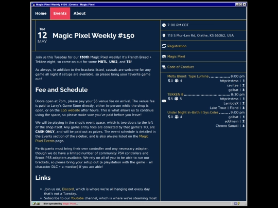This screenshot has width=278, height=208.
Task: Open the TEKKEN 8 bracket link
Action: [x=176, y=94]
